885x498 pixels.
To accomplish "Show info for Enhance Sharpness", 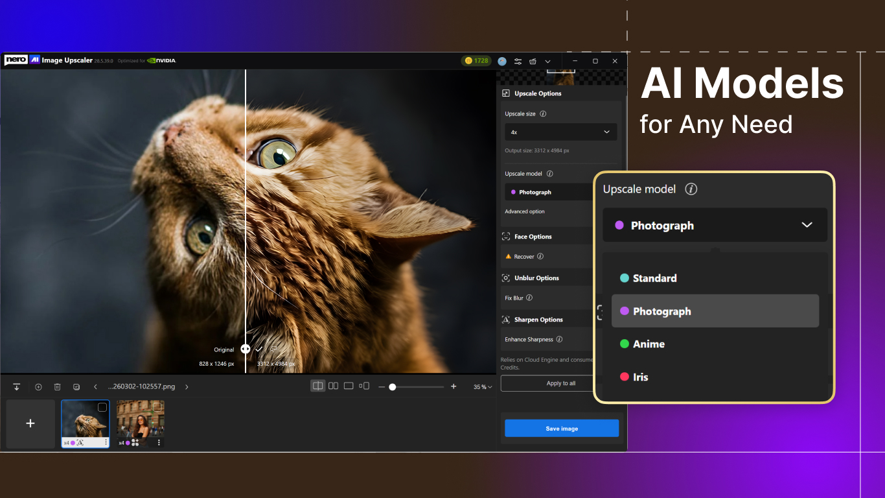I will 559,339.
